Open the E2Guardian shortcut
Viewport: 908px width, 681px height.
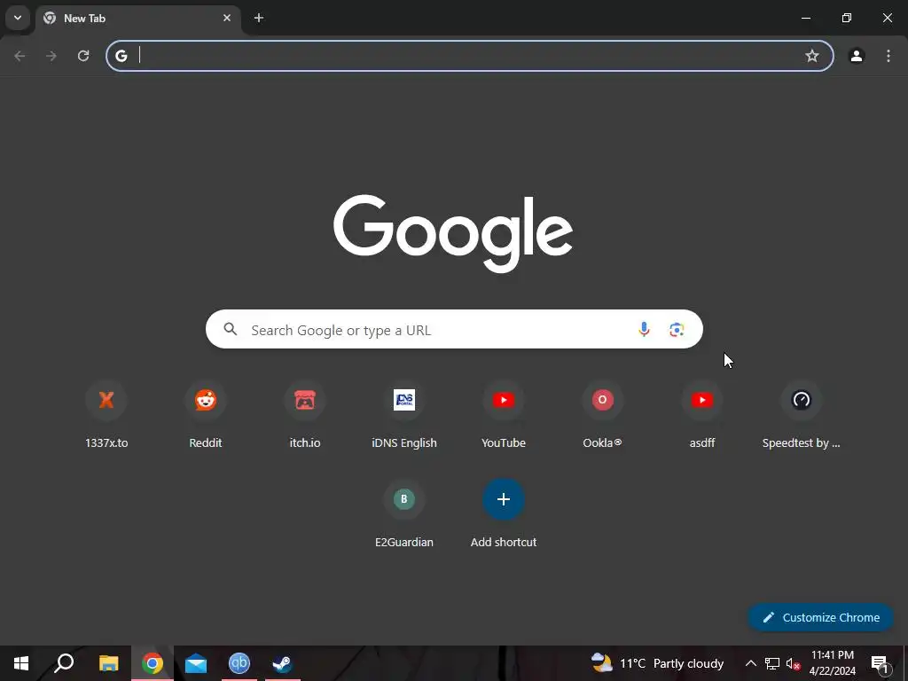tap(404, 514)
